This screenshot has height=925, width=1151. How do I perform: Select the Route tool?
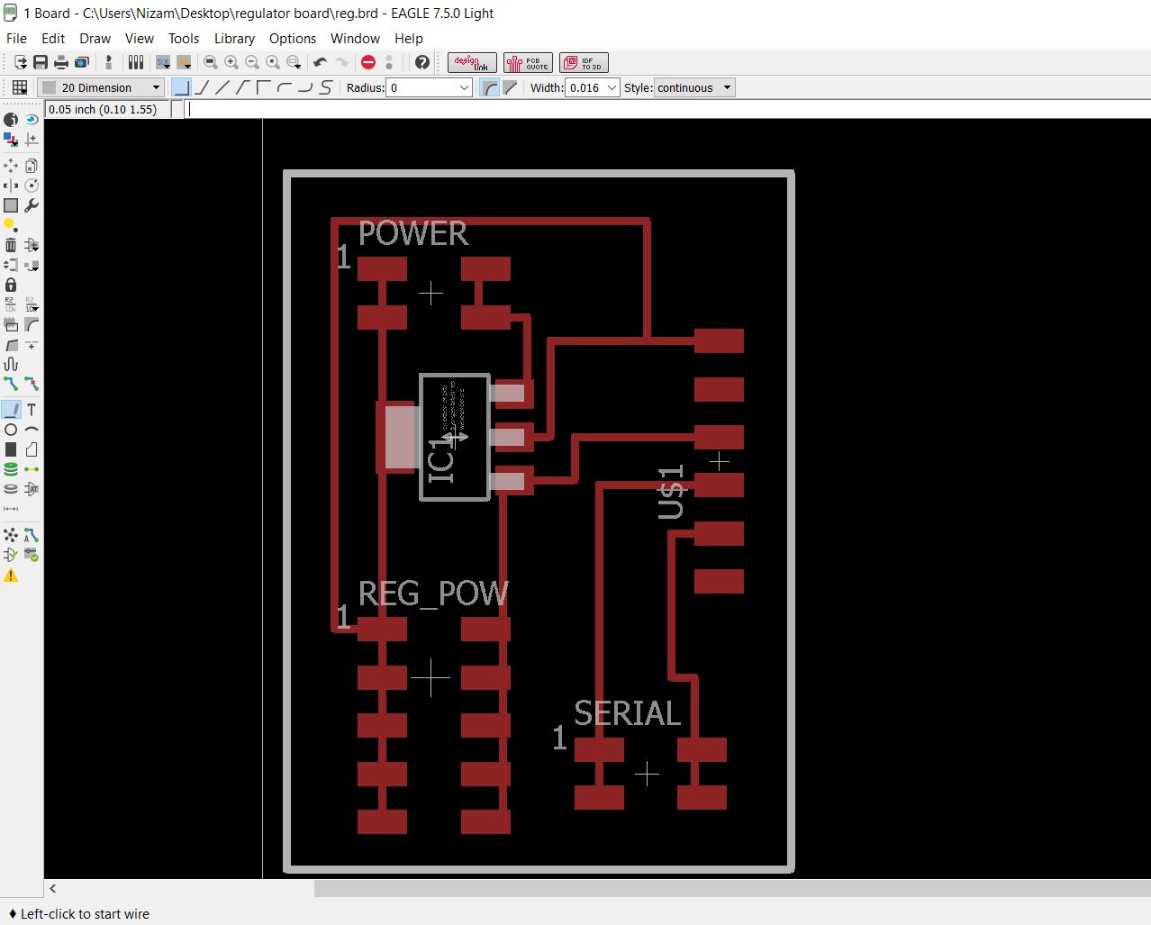pos(11,384)
